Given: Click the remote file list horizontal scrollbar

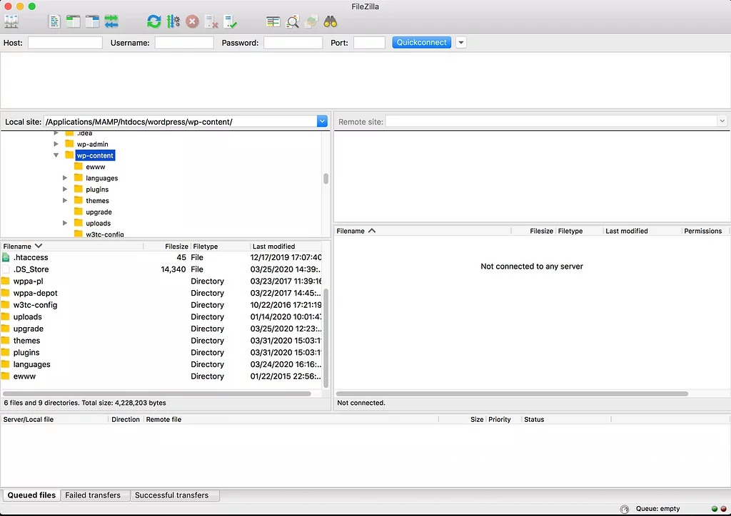Looking at the screenshot, I should [x=512, y=393].
